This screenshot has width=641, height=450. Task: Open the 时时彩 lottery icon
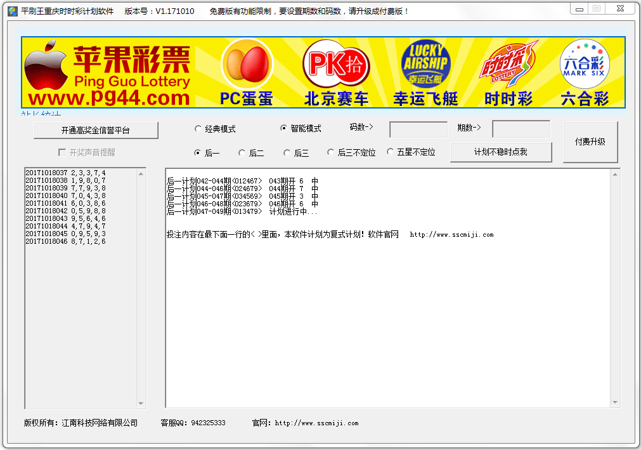click(508, 64)
